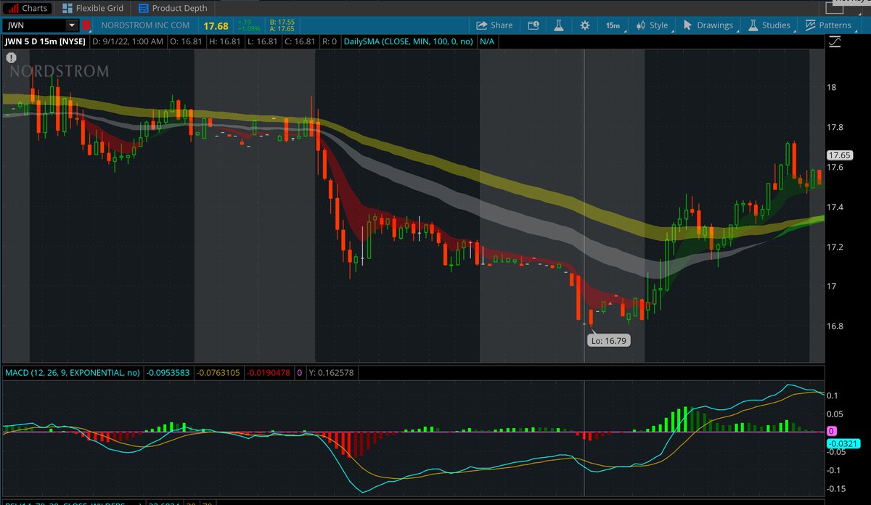
Task: Click the +1.09% percent change
Action: pyautogui.click(x=249, y=30)
